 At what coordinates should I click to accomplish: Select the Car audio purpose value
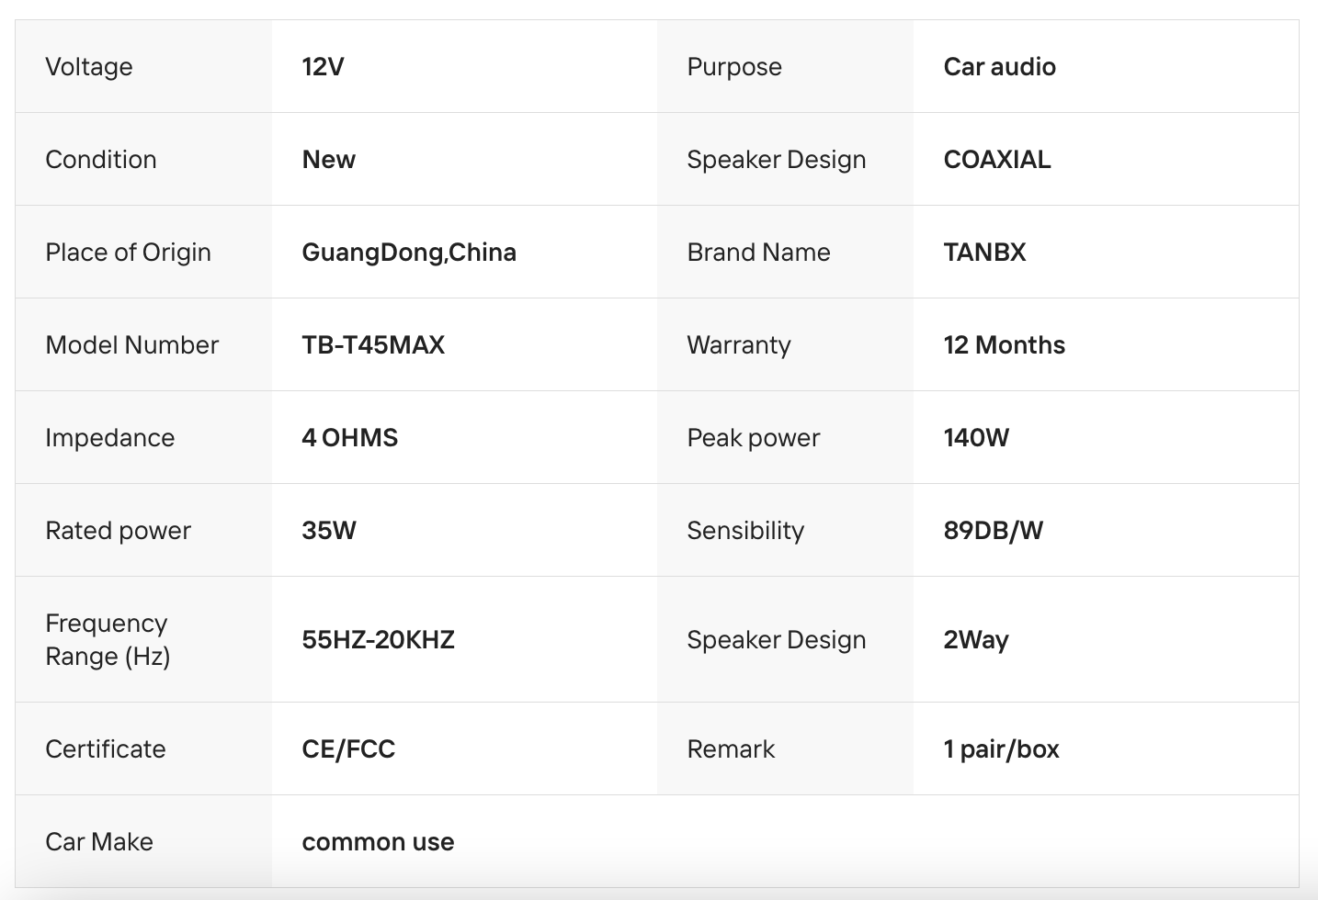[x=999, y=67]
